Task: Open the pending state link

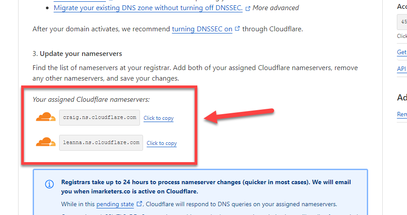Action: (x=115, y=204)
